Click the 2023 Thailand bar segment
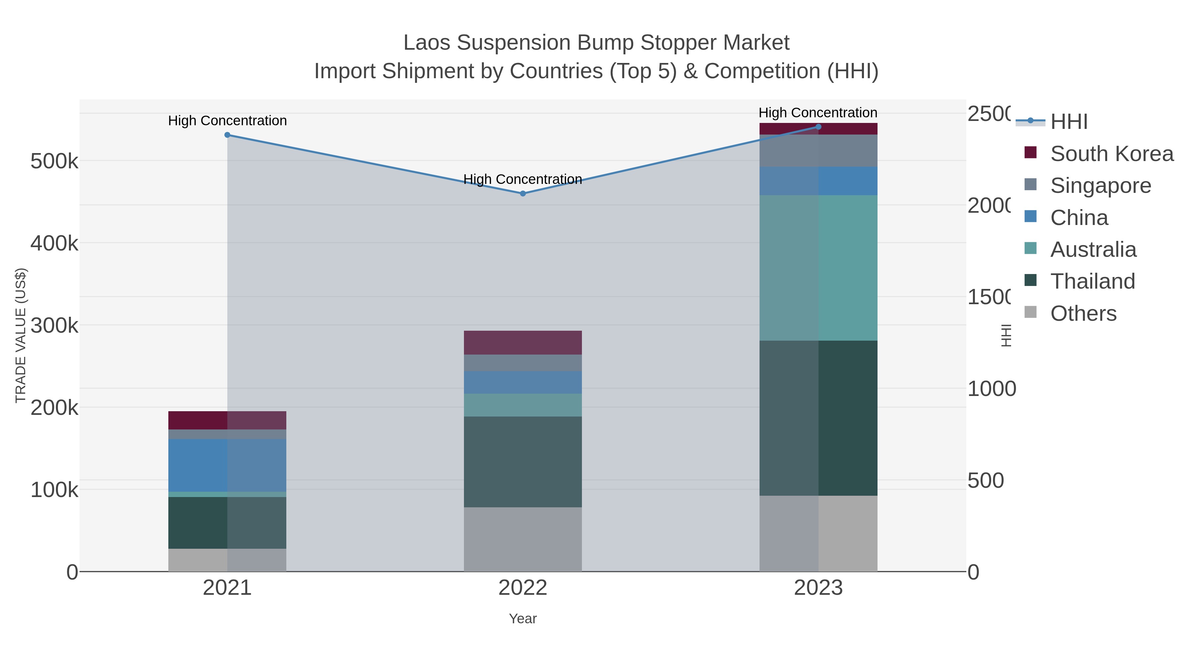Viewport: 1193px width, 671px height. click(818, 418)
